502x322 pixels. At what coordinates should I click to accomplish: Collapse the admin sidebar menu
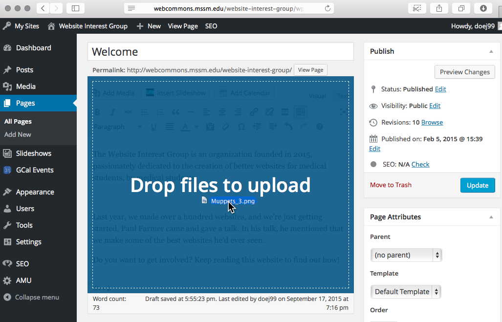tap(37, 297)
